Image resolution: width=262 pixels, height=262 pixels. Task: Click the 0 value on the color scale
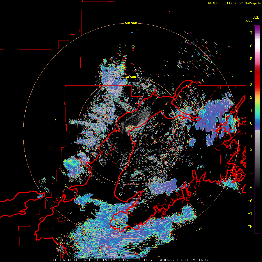251,123
